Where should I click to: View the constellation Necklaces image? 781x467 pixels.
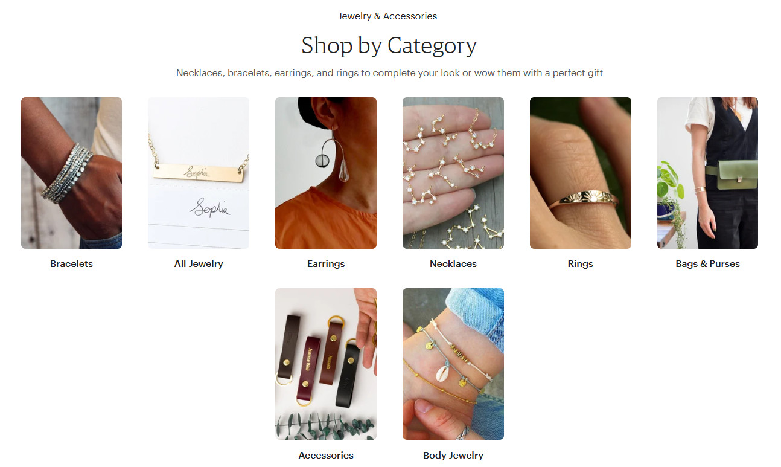[453, 173]
